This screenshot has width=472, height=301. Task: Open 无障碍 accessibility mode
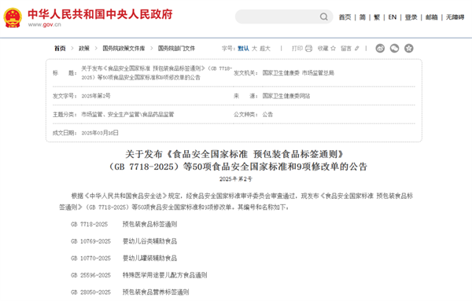(x=455, y=17)
